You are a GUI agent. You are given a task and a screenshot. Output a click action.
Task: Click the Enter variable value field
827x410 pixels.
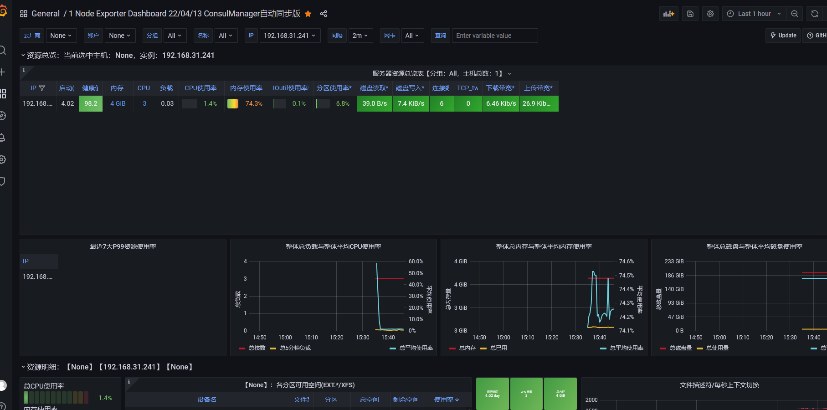[495, 36]
